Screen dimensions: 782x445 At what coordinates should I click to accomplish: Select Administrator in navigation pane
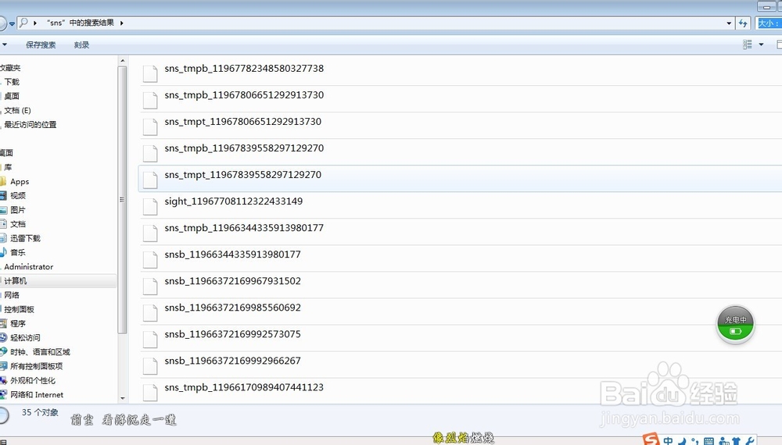pos(28,267)
